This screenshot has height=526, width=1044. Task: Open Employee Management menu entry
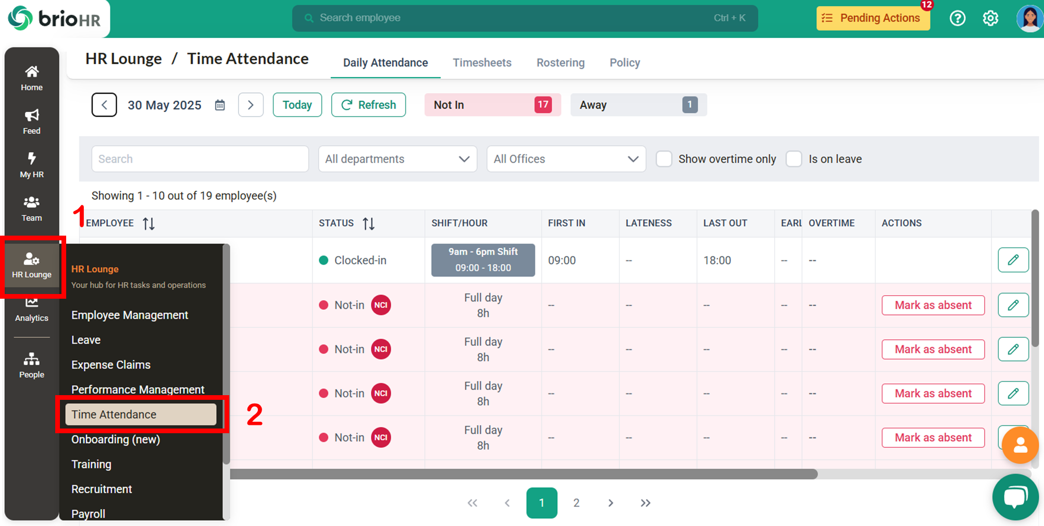tap(130, 315)
